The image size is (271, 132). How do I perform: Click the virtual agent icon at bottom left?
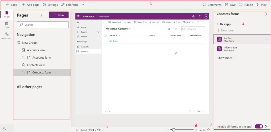click(4, 128)
